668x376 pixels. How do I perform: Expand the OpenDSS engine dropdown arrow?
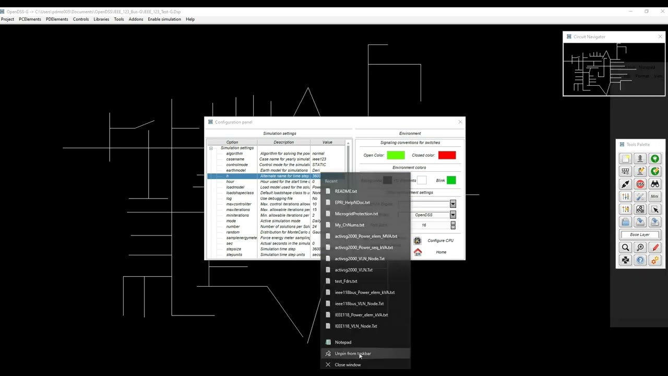click(453, 215)
